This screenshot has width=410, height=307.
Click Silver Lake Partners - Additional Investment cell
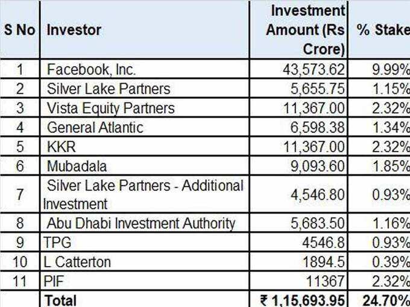pos(145,194)
